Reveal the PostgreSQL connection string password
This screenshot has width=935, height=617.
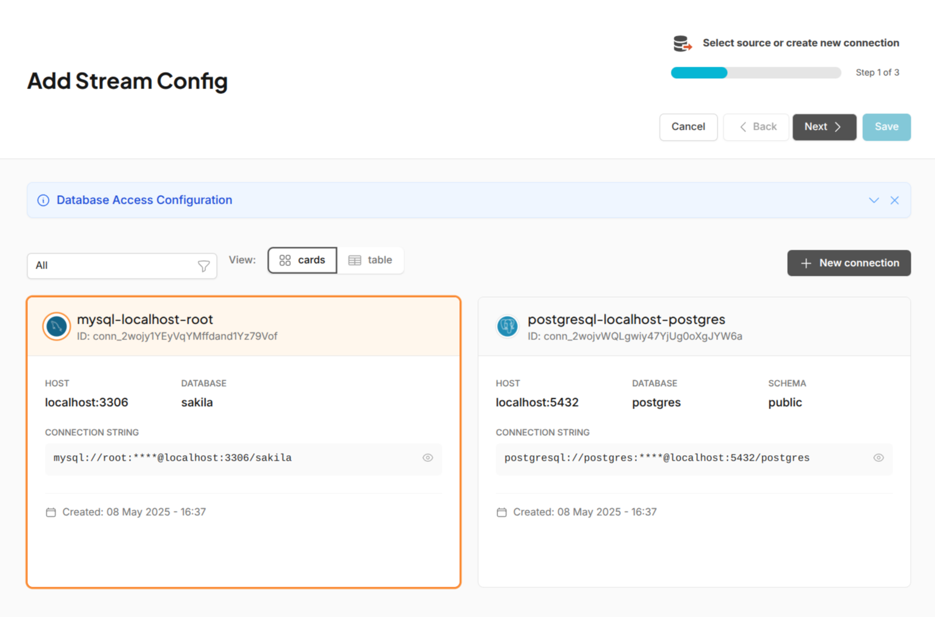[879, 458]
